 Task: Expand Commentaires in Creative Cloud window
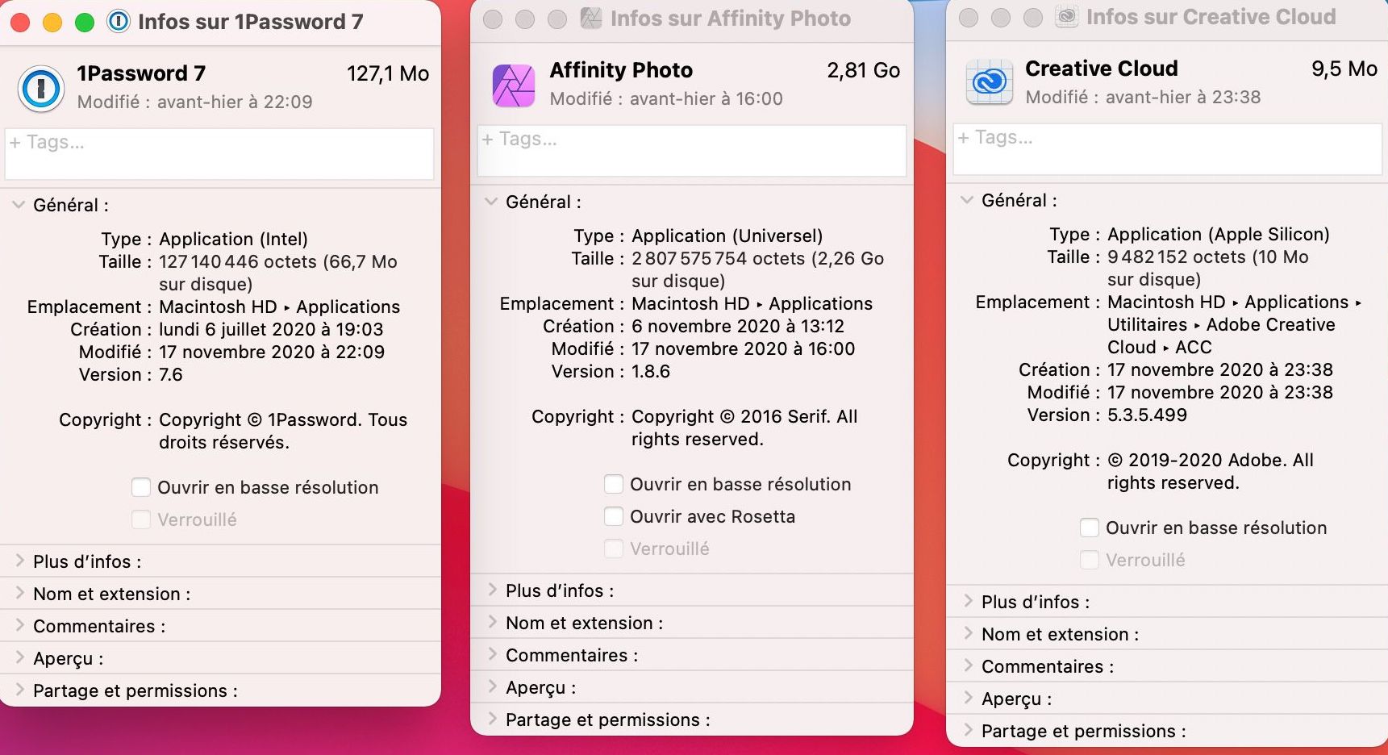969,665
